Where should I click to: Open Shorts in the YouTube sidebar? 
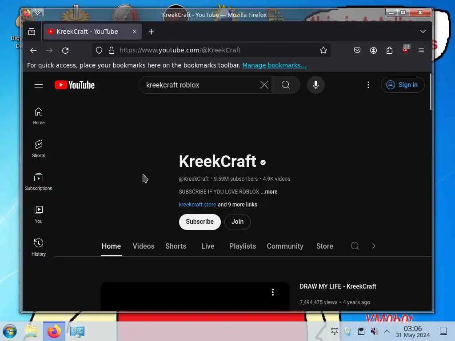click(x=38, y=149)
